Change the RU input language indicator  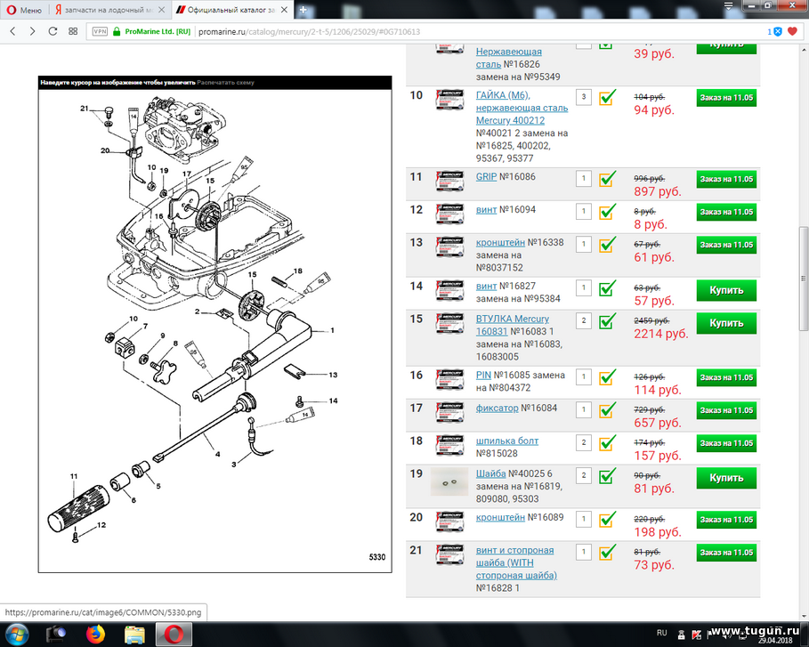pyautogui.click(x=662, y=633)
